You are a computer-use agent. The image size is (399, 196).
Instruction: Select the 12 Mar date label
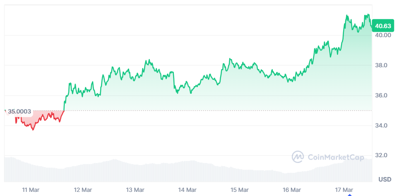coord(84,190)
